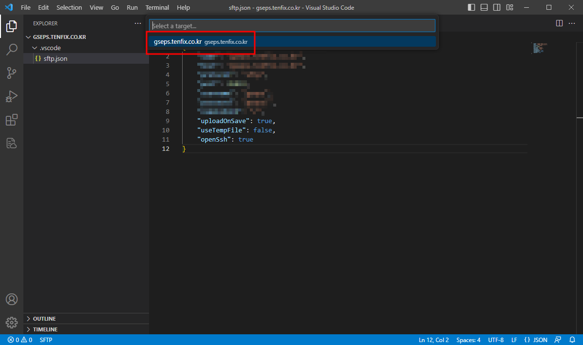Screen dimensions: 583x345
Task: Open the SFTP explorer icon in activity bar
Action: pyautogui.click(x=12, y=143)
